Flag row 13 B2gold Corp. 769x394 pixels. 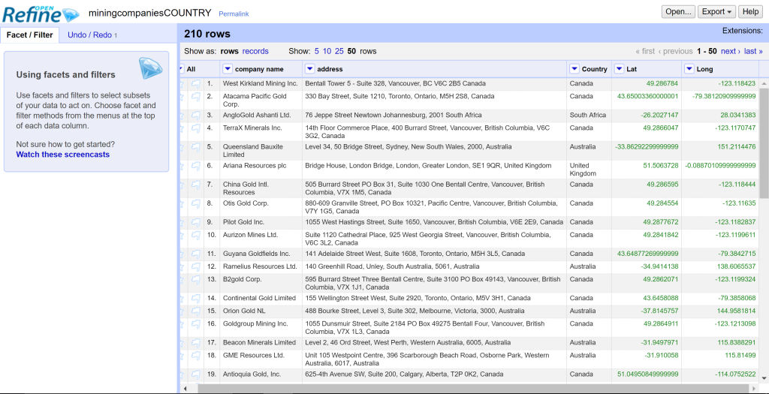point(196,279)
